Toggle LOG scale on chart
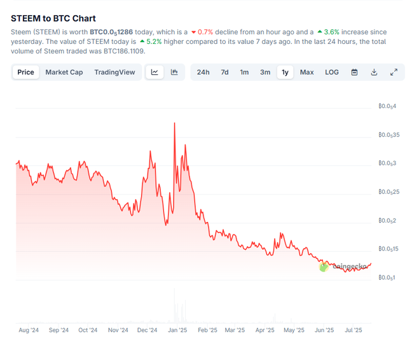The image size is (407, 344). point(332,72)
